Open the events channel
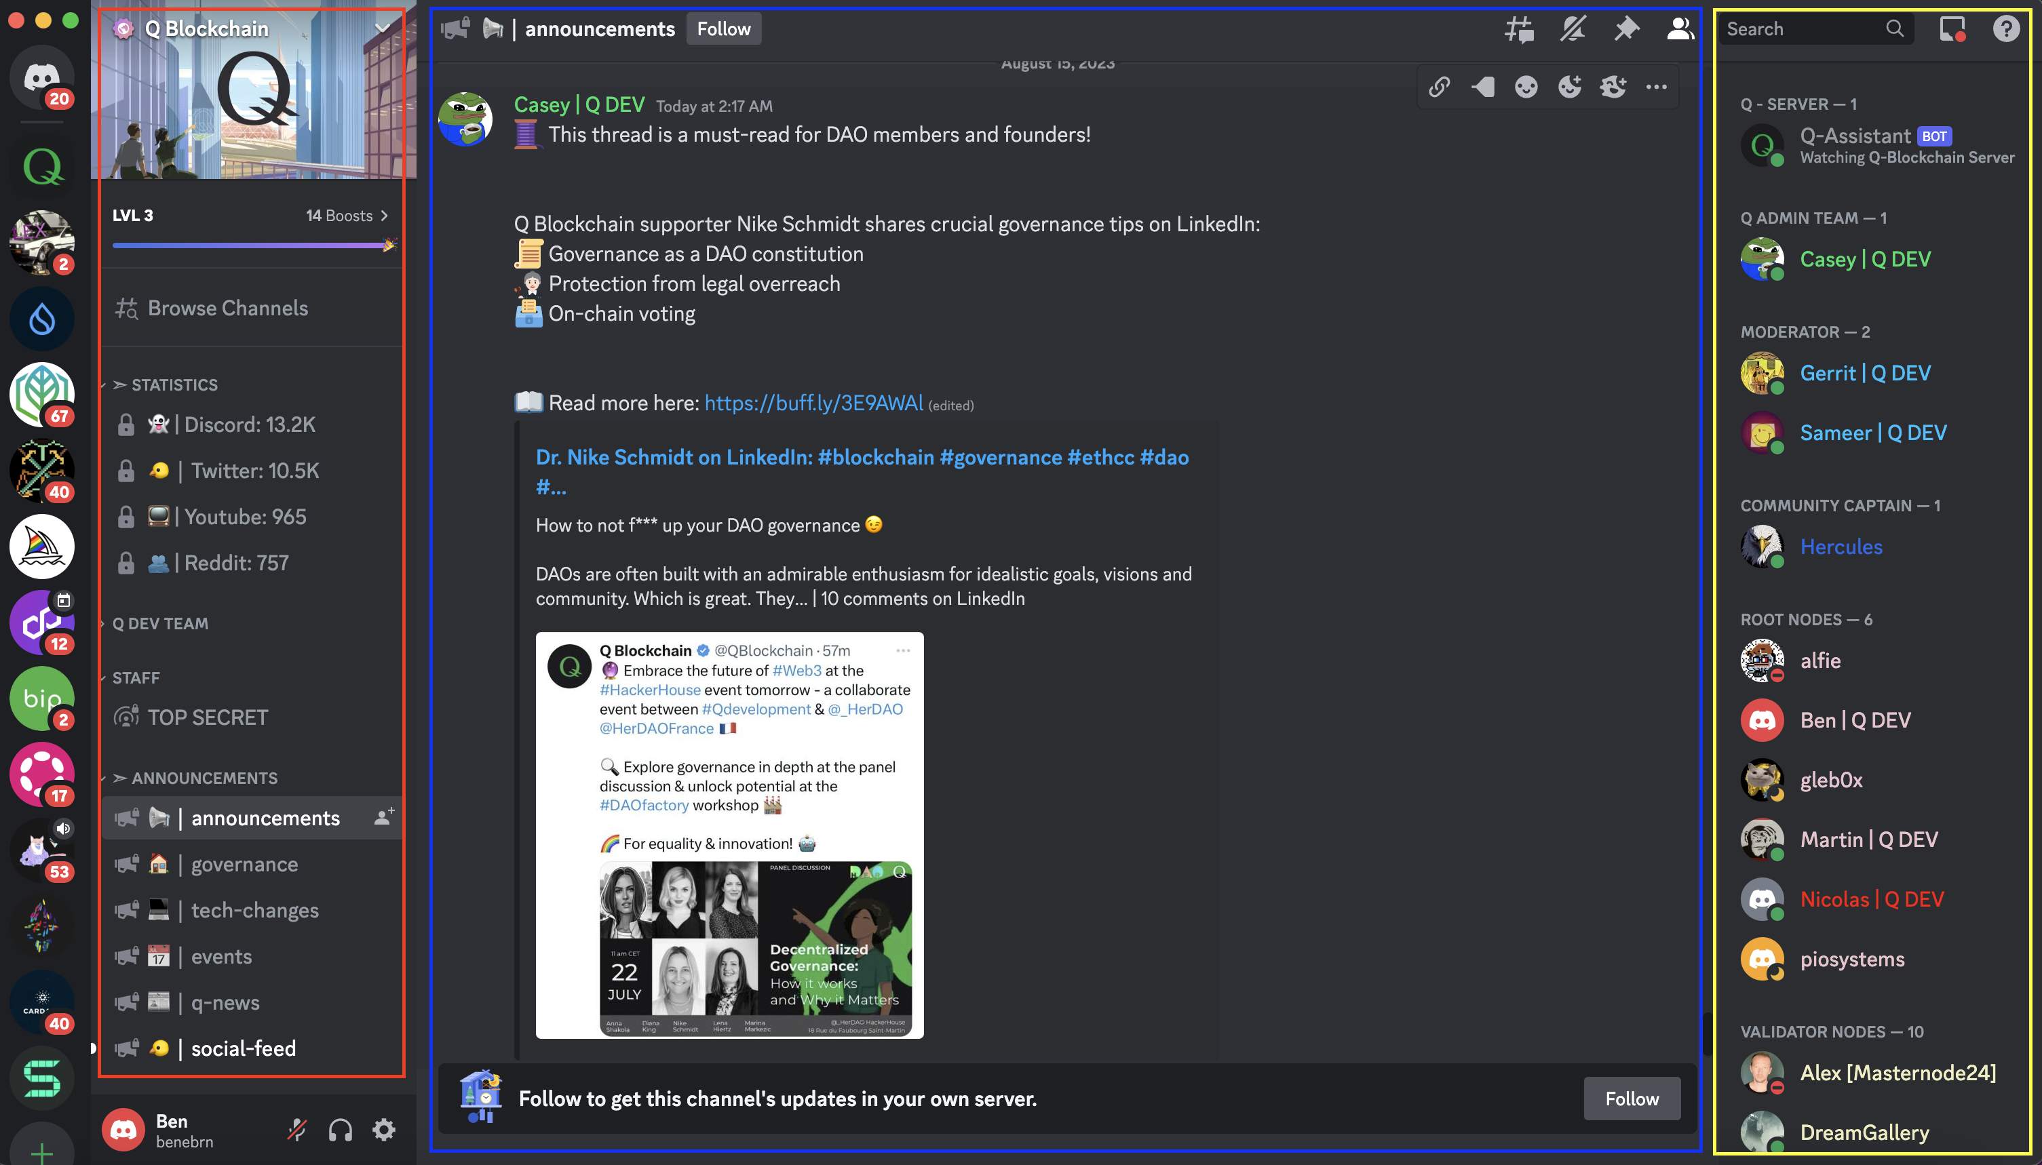This screenshot has width=2042, height=1165. click(221, 956)
